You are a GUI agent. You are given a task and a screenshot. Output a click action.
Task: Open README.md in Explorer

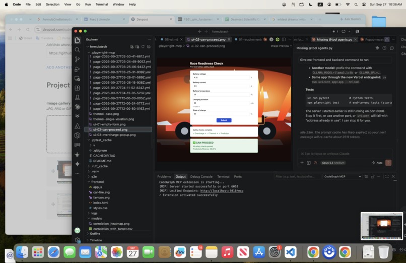click(x=102, y=161)
